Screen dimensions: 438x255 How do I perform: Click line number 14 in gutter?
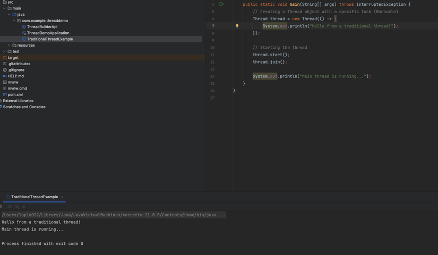212,76
